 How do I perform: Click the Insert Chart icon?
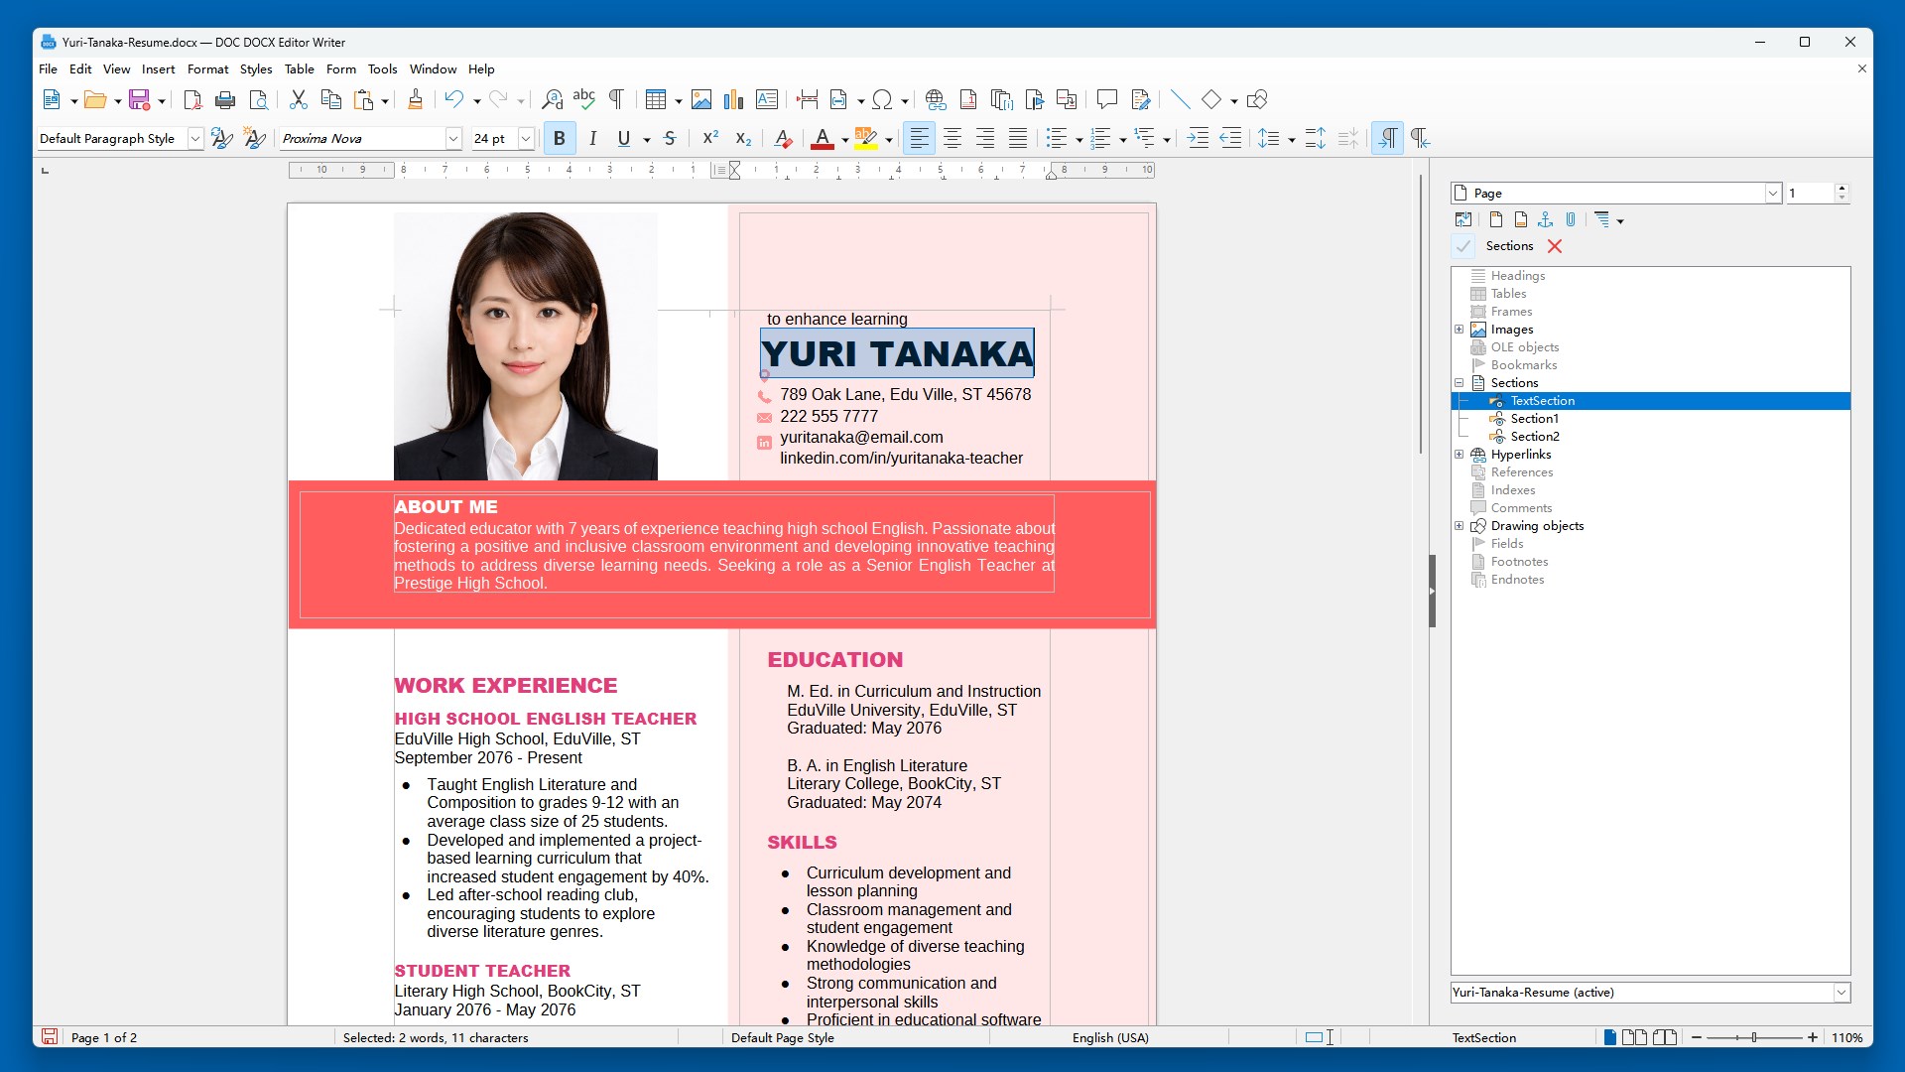[733, 99]
